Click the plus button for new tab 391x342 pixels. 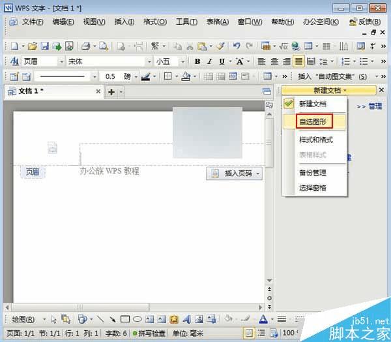click(111, 92)
